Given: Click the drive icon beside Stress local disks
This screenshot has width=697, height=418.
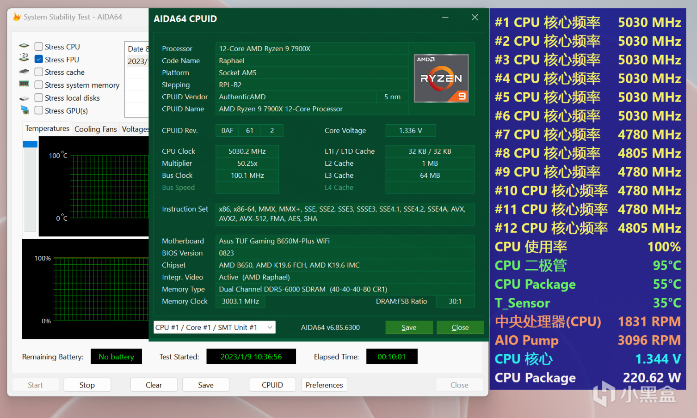Looking at the screenshot, I should pos(24,98).
